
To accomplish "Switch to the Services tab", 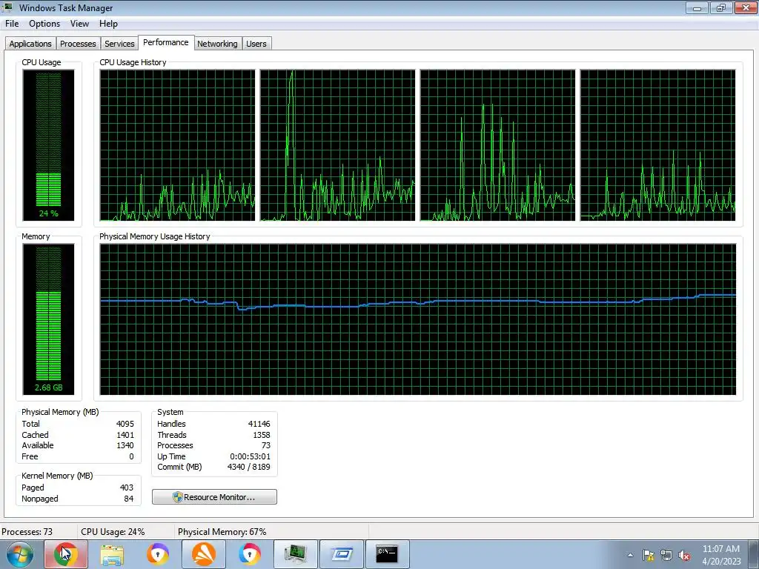I will [119, 44].
